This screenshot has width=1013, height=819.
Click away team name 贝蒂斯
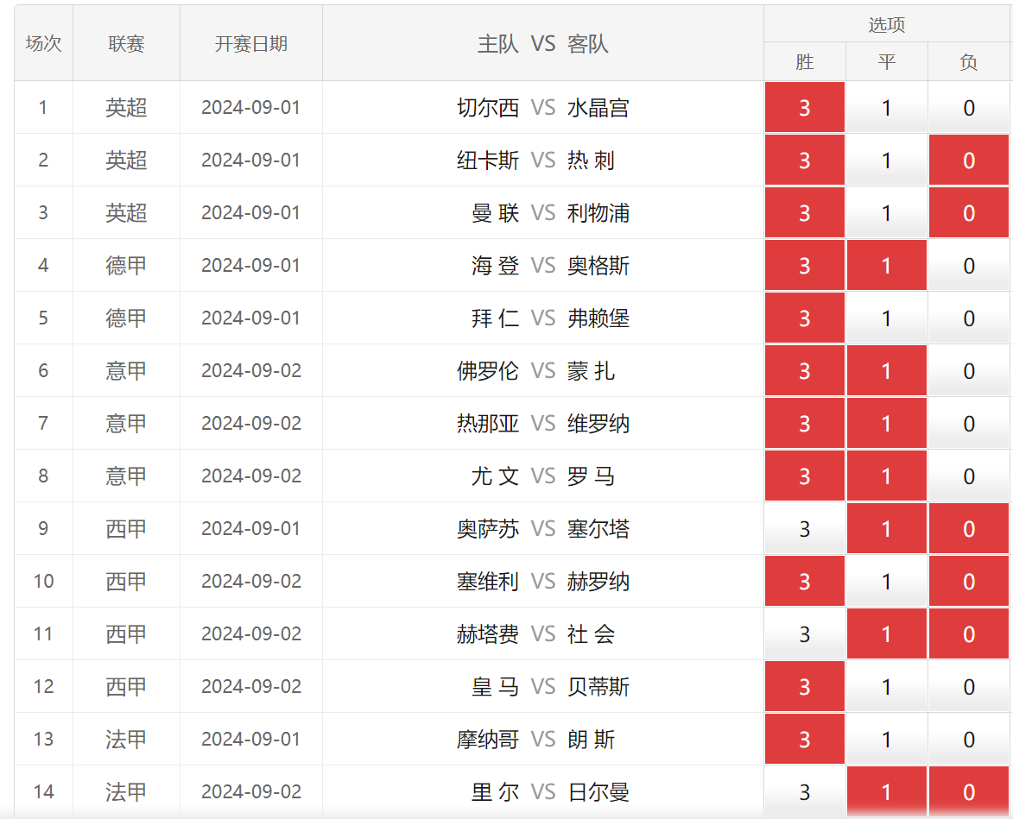(x=598, y=687)
